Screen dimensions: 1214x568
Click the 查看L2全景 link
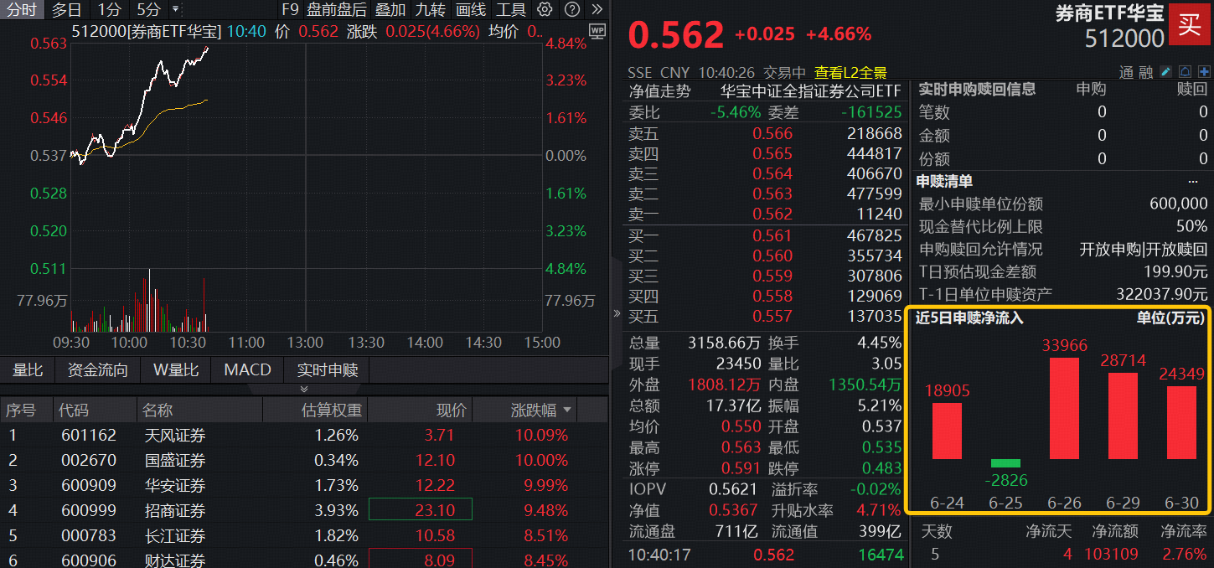tap(850, 73)
